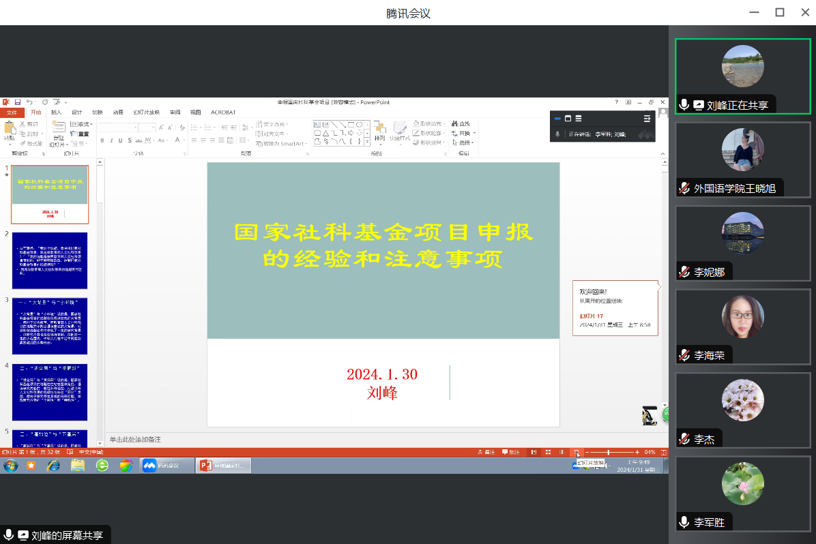816x544 pixels.
Task: Open the File (文件) menu
Action: 12,112
